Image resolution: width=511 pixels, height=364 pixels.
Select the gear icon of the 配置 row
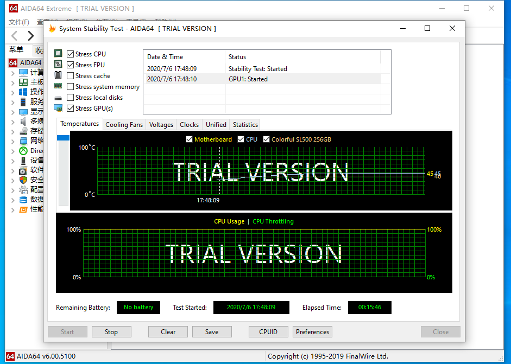[x=23, y=190]
